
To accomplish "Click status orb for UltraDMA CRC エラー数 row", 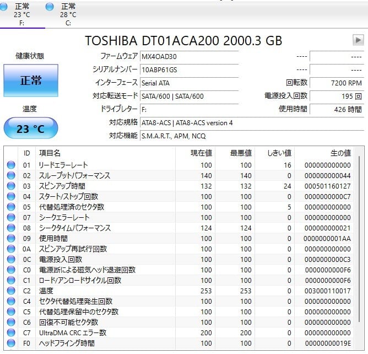I will [x=11, y=332].
